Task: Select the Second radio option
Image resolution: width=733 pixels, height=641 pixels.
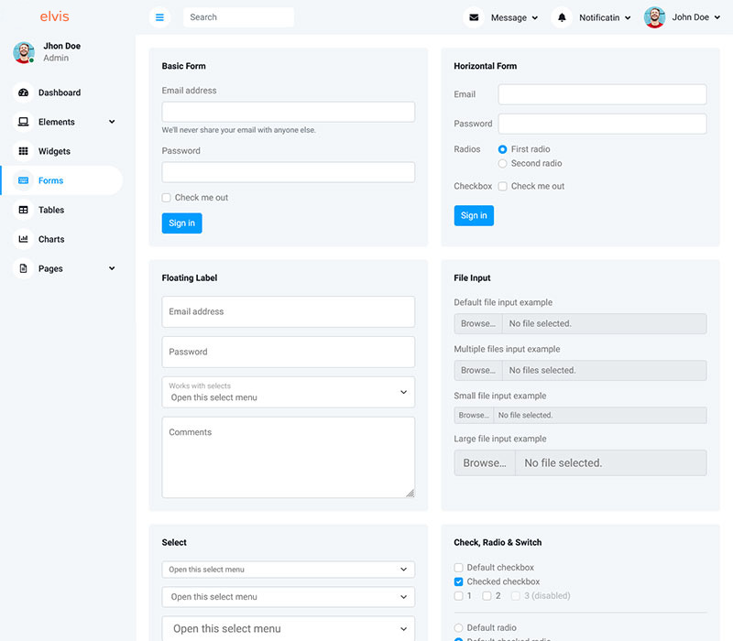Action: (502, 164)
